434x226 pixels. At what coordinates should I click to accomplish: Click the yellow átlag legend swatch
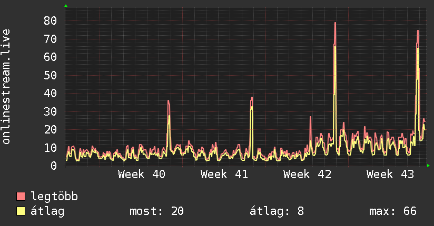21,211
